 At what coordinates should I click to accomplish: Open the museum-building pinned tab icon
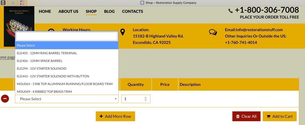[3, 3]
